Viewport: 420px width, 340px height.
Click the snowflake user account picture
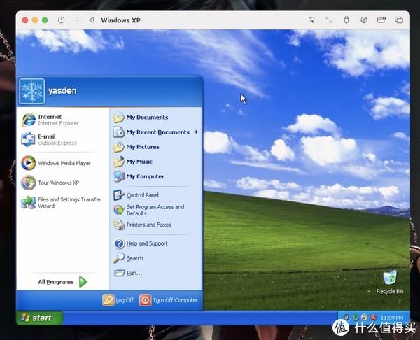click(x=32, y=91)
